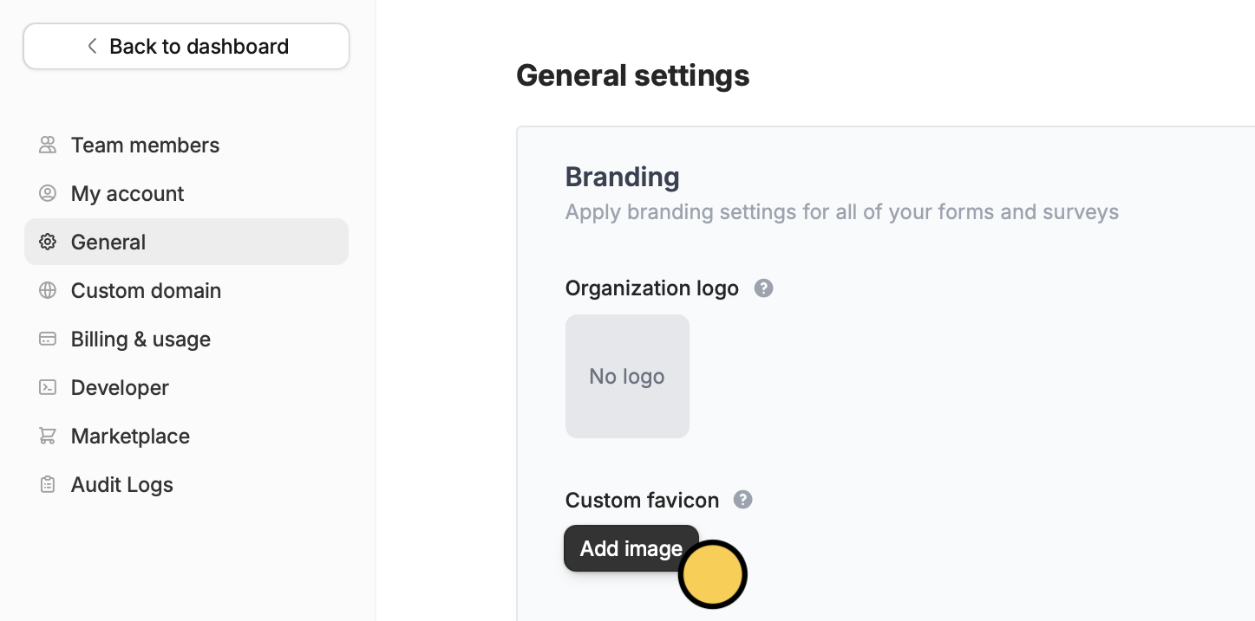
Task: Click the Custom domain globe icon
Action: click(x=48, y=290)
